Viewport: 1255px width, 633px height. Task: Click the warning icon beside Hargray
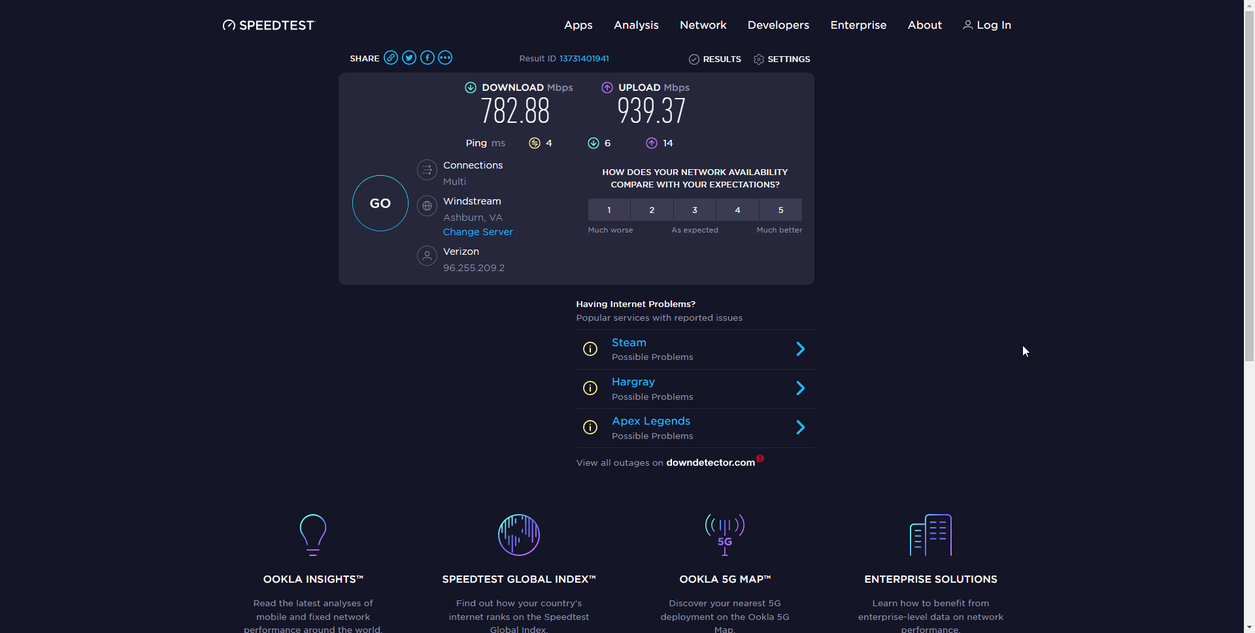(590, 388)
